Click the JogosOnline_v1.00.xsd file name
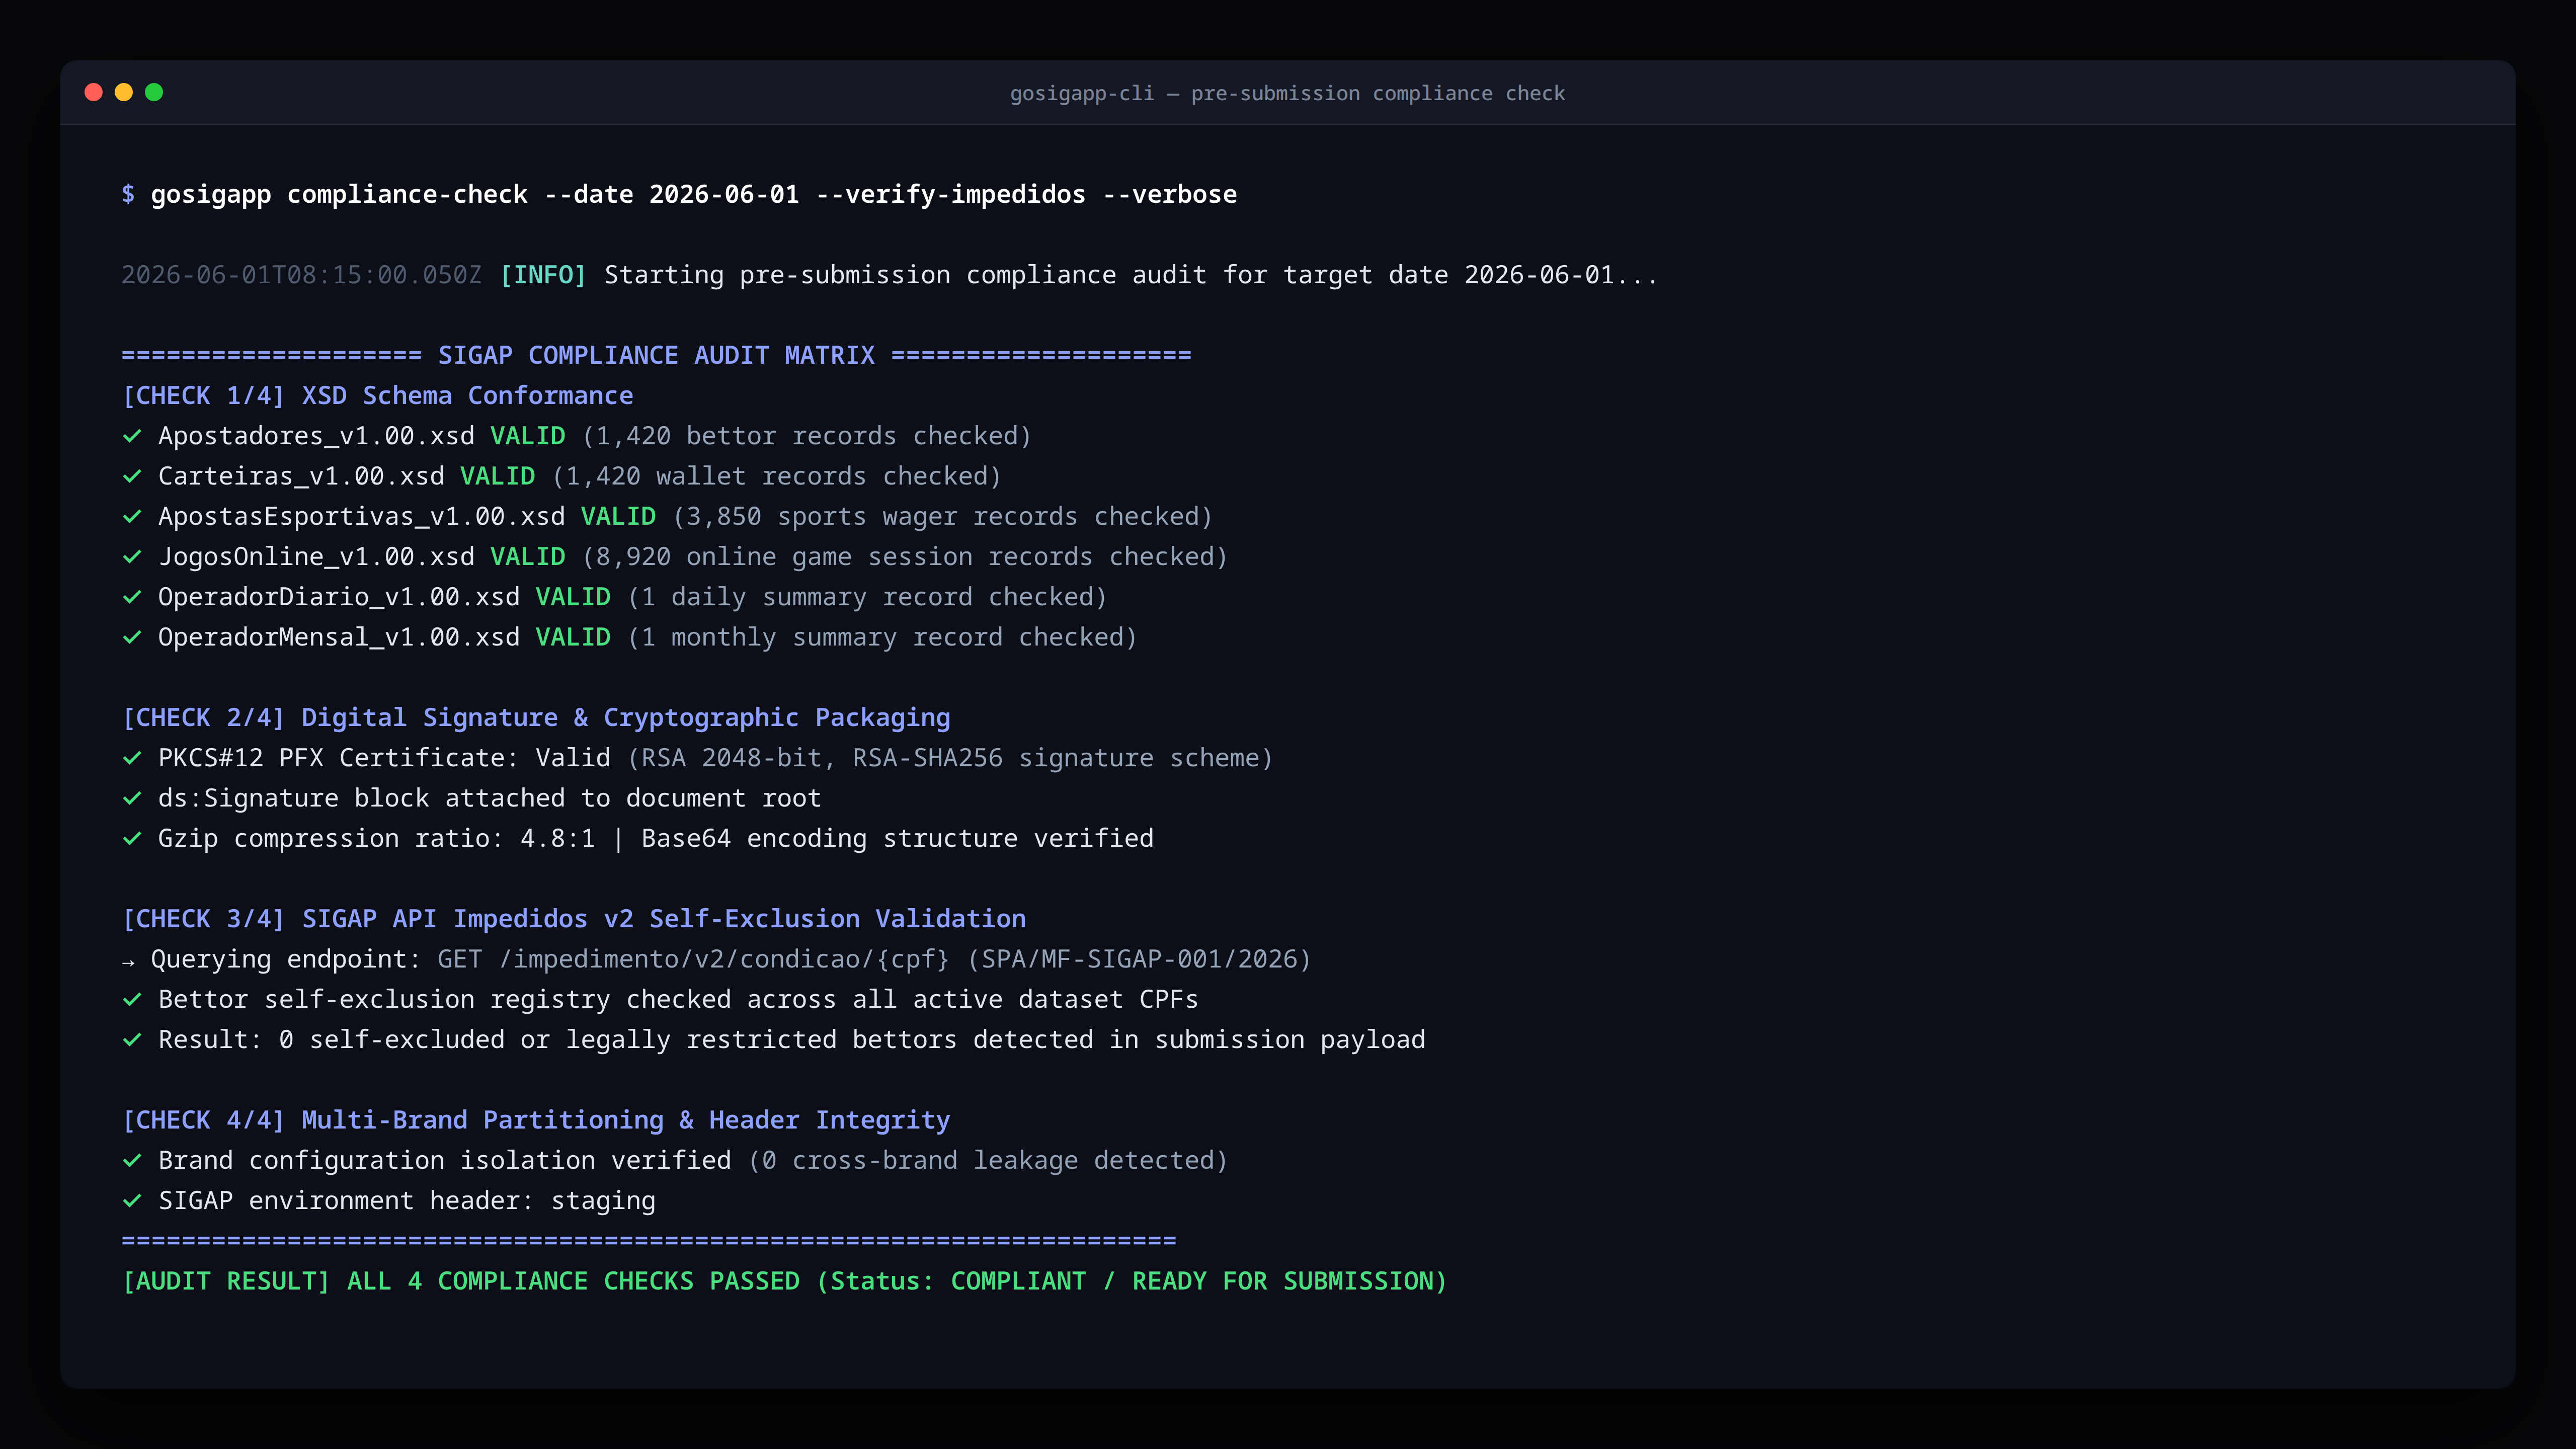 [316, 557]
